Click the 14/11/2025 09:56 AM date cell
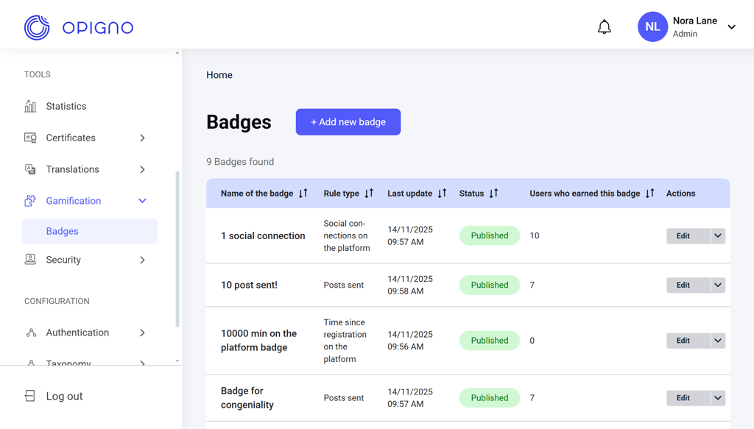The width and height of the screenshot is (754, 429). tap(410, 340)
